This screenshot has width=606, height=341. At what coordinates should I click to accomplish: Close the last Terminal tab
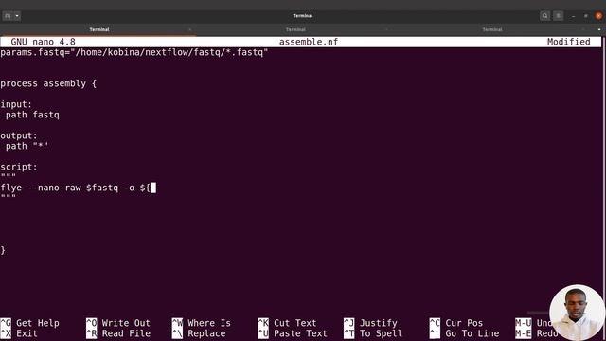click(583, 29)
